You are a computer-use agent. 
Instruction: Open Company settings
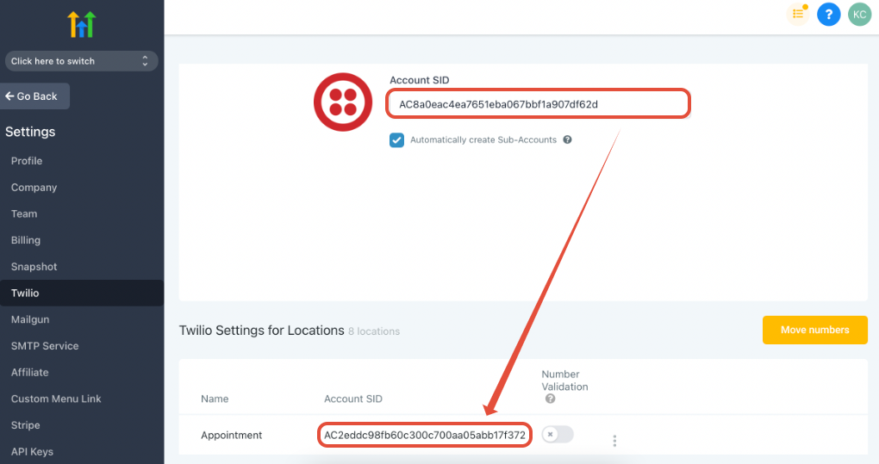(34, 187)
